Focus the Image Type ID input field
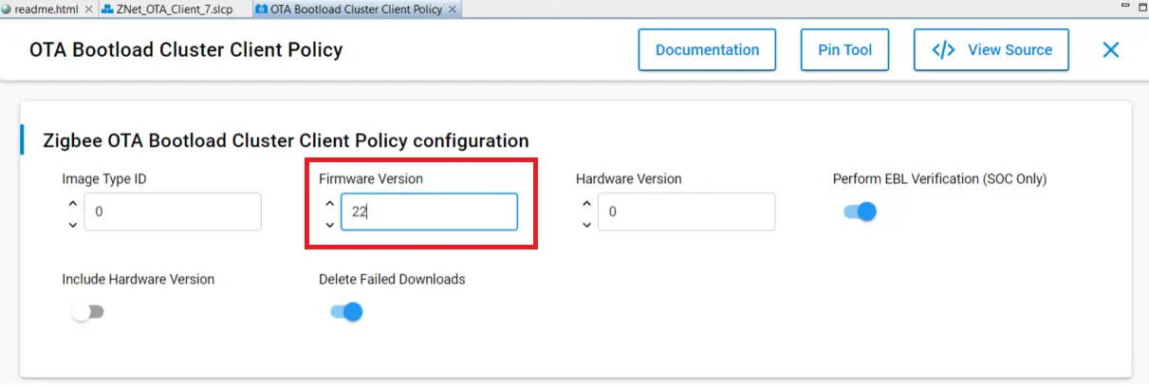This screenshot has width=1149, height=387. pos(172,212)
